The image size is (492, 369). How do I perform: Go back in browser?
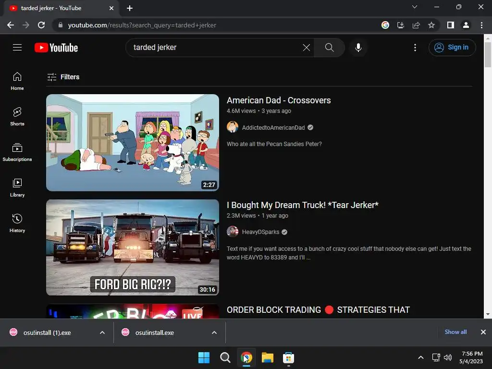[x=11, y=25]
